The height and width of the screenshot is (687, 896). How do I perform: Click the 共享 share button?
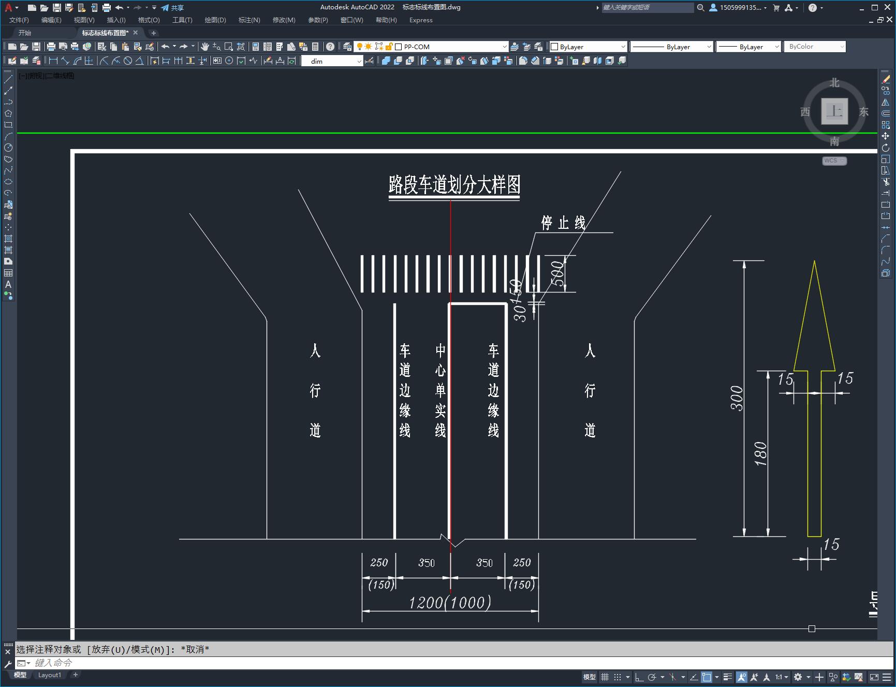172,8
